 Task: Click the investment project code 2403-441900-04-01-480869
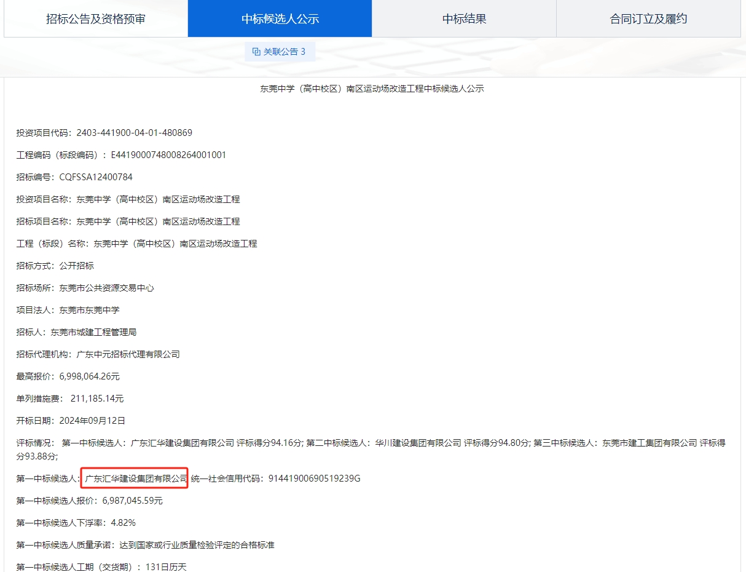(134, 133)
